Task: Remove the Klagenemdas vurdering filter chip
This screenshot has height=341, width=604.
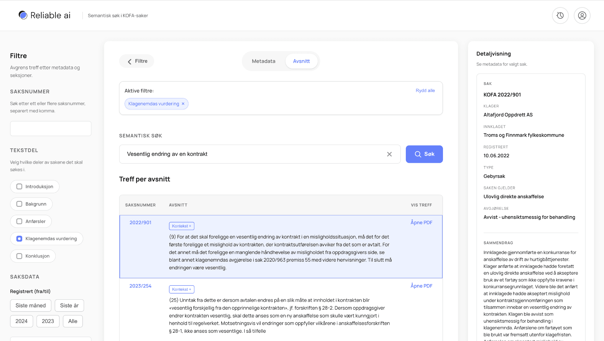Action: 183,104
